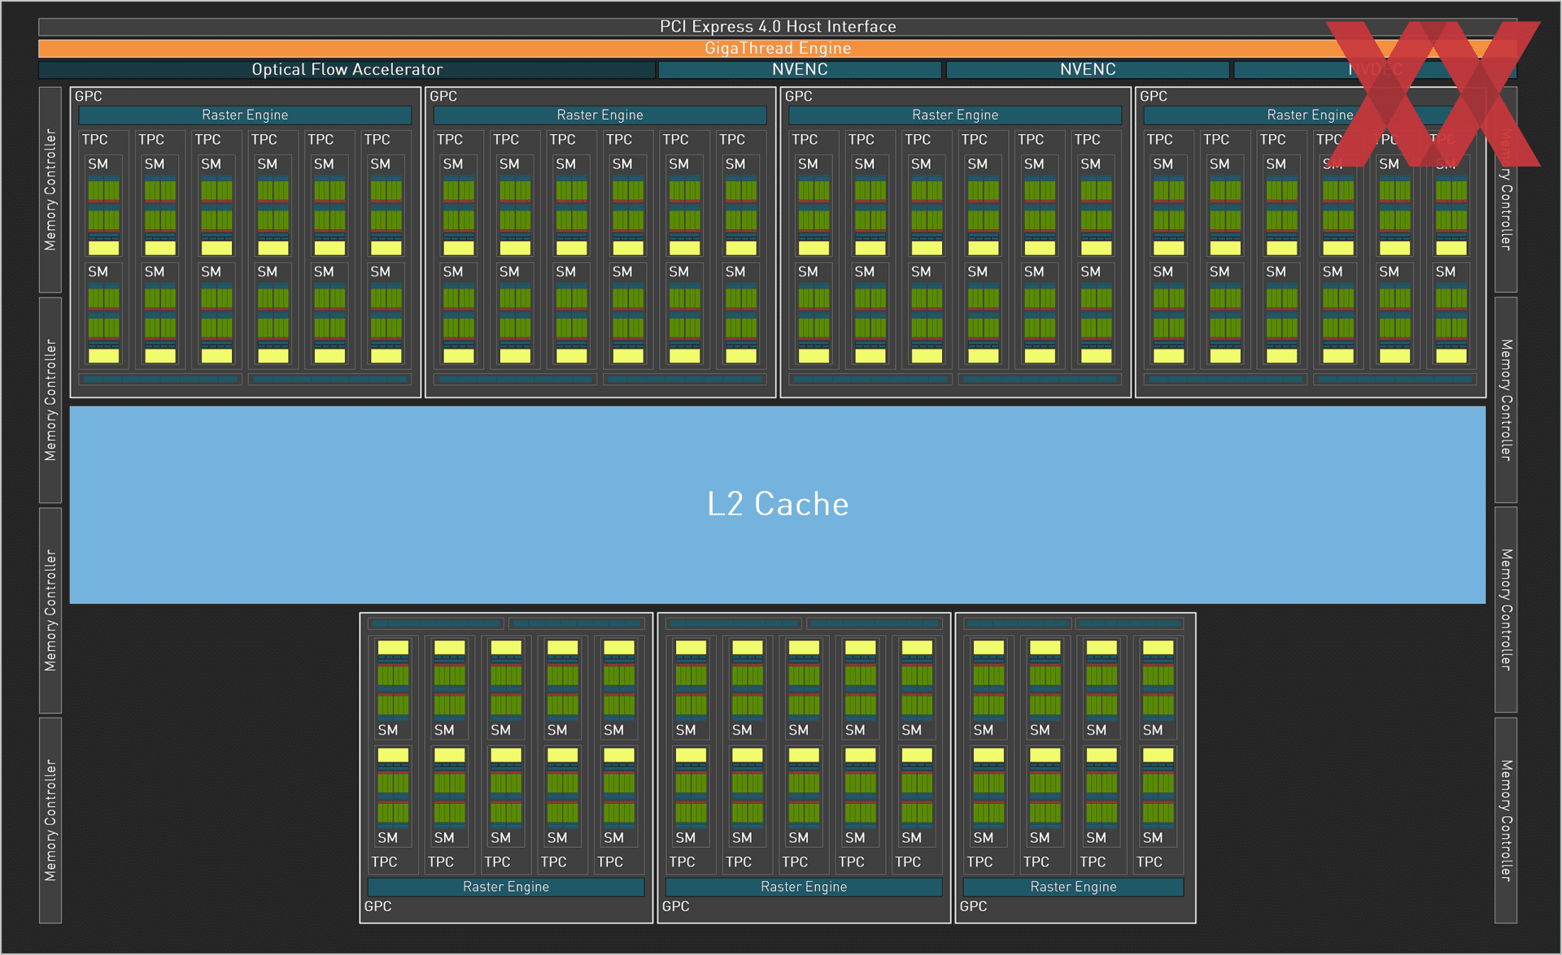
Task: Click the GPC label of the rightmost bottom-row cluster
Action: tap(974, 906)
